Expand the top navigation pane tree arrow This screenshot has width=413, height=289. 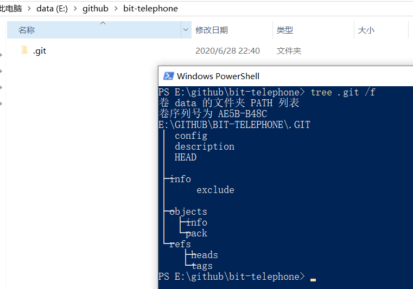pyautogui.click(x=1, y=55)
